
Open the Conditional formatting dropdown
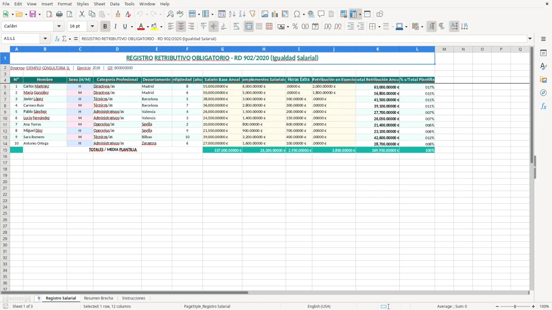422,27
